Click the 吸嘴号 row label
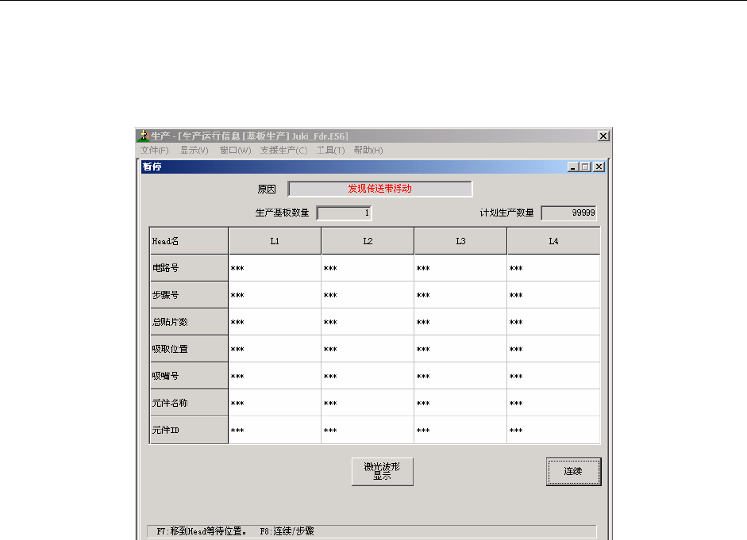Viewport: 747px width, 540px height. pos(189,376)
